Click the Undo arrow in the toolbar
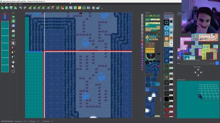The image size is (220, 123). [21, 8]
